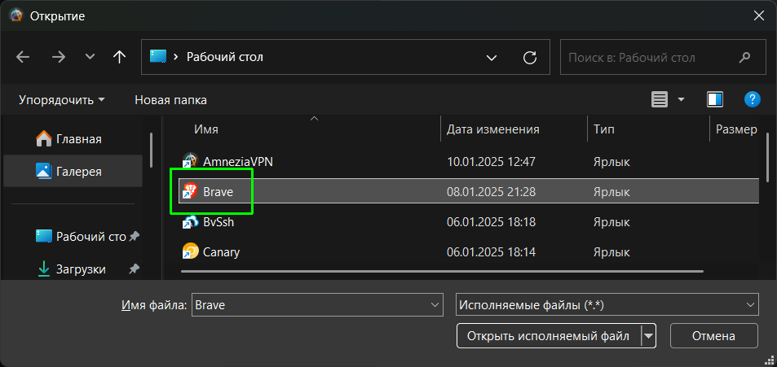Sort by the 'Размер' column header
This screenshot has width=777, height=367.
click(x=736, y=129)
